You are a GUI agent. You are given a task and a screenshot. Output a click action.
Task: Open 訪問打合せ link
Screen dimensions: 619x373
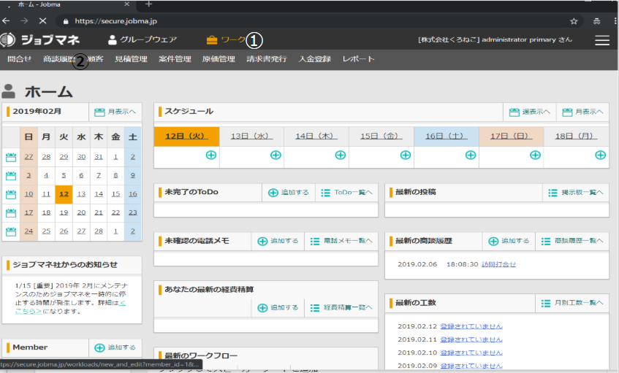[498, 264]
